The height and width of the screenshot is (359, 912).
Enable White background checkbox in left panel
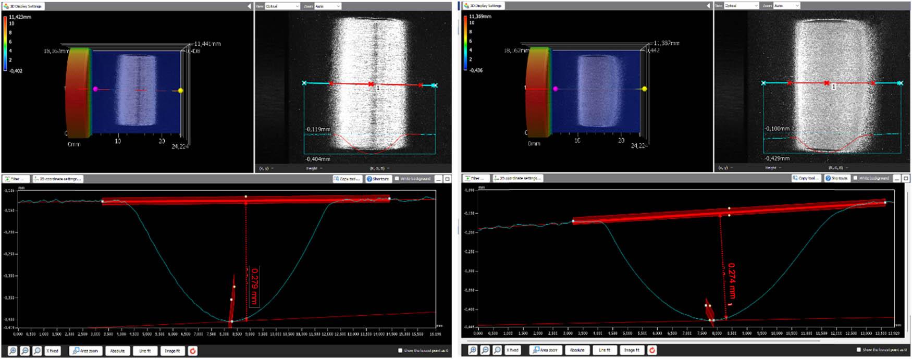[x=397, y=179]
